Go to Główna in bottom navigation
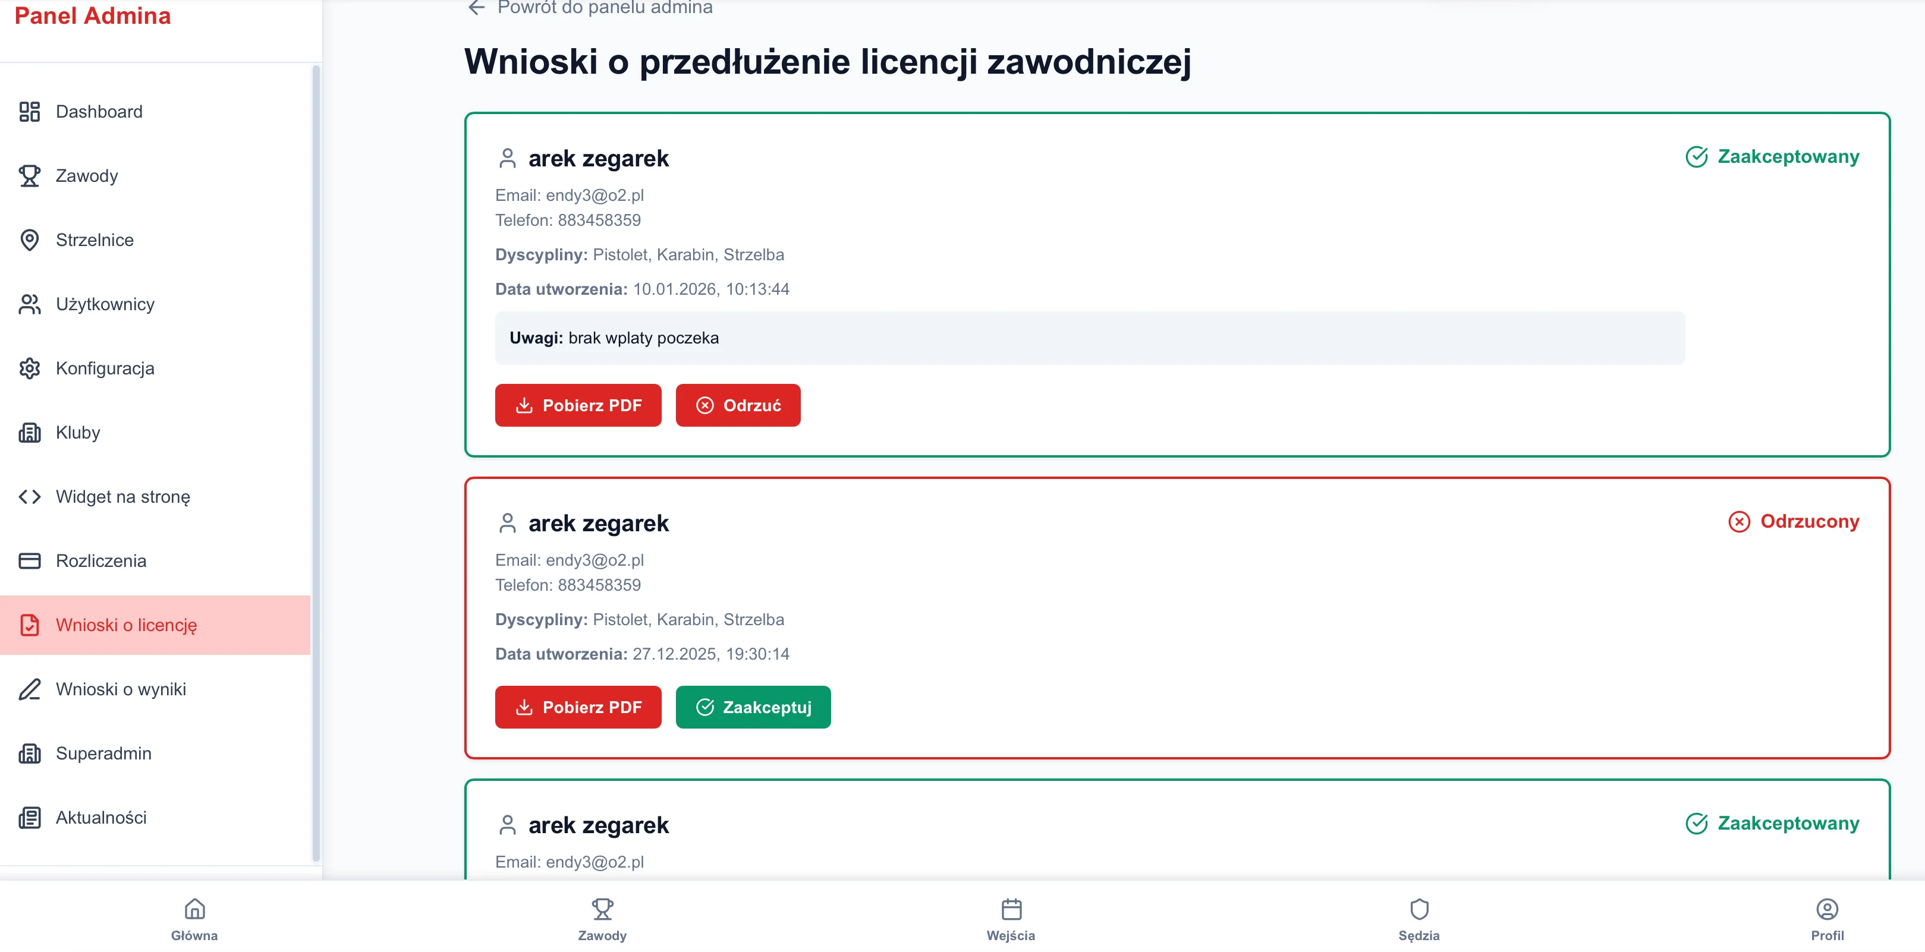The image size is (1925, 952). [194, 920]
